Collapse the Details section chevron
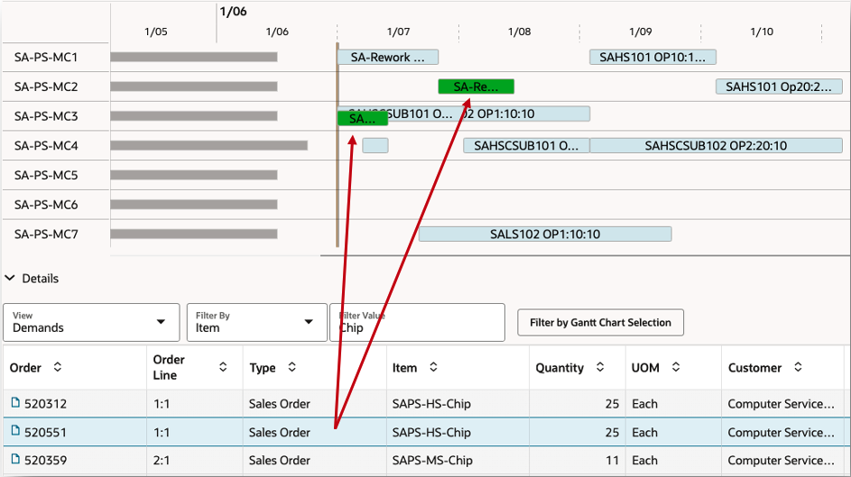The image size is (851, 477). [10, 278]
